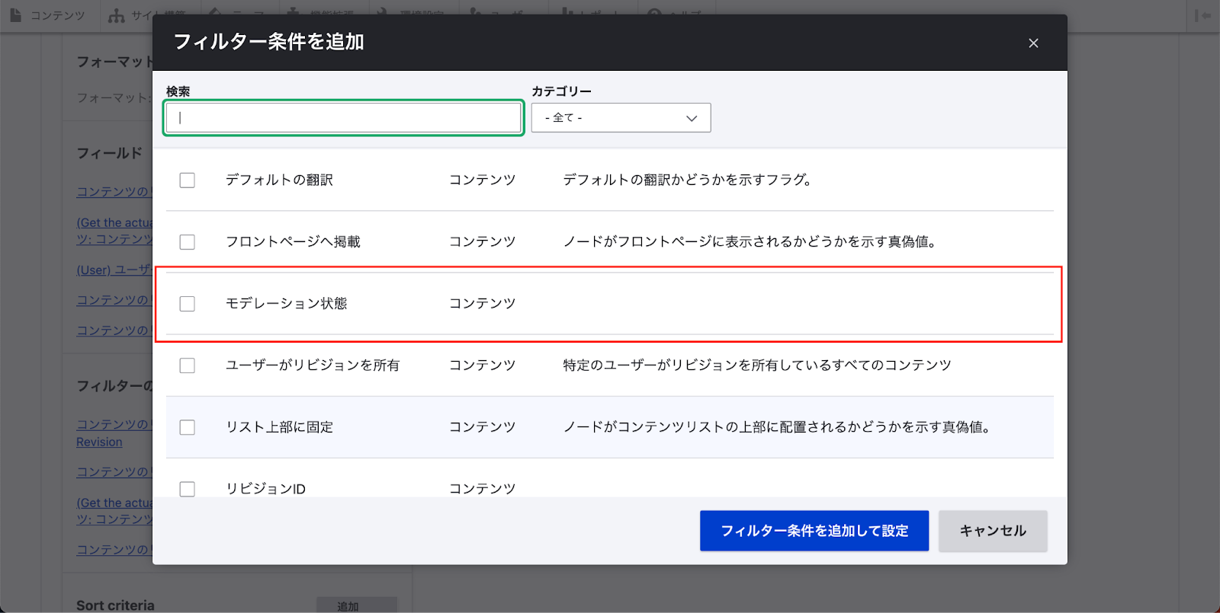Click the モデレーション状態 row label

(286, 304)
